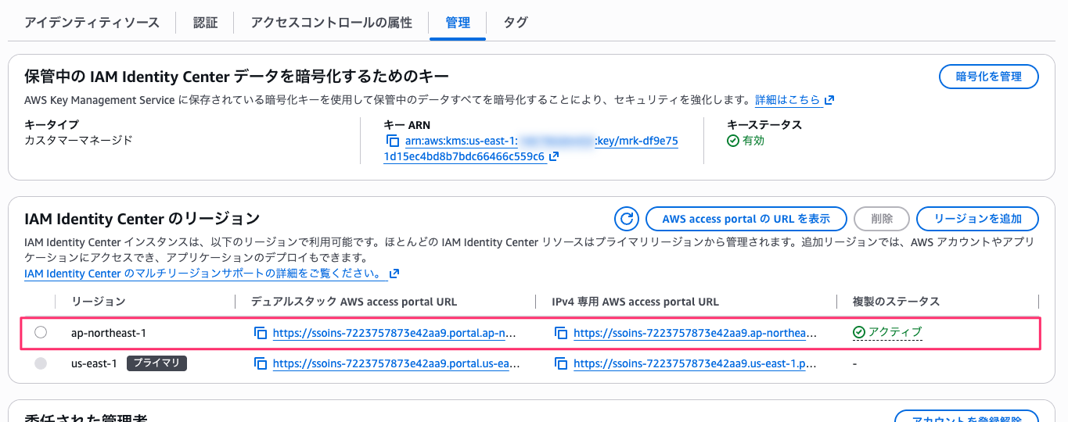Open the 認証 tab
The image size is (1068, 422).
point(206,23)
